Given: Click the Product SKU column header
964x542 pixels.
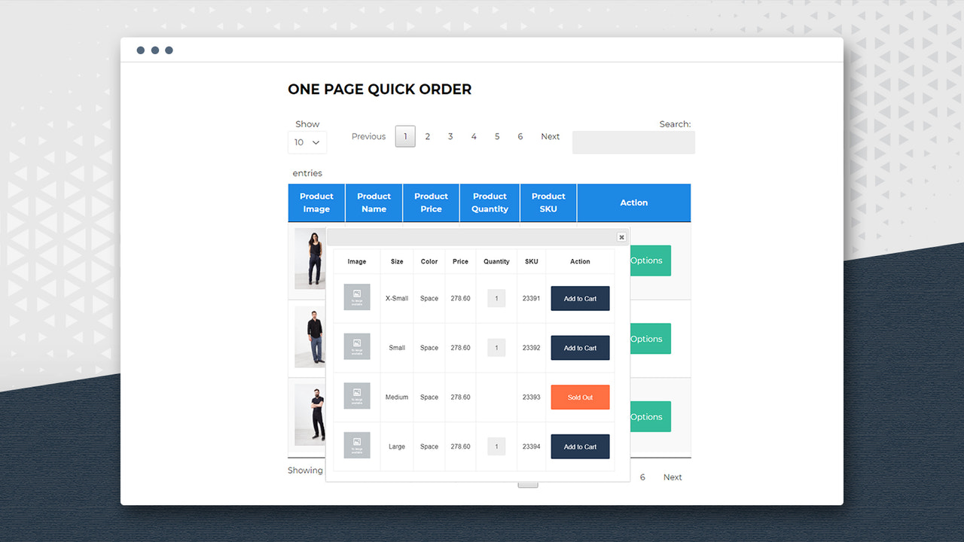Looking at the screenshot, I should coord(548,202).
